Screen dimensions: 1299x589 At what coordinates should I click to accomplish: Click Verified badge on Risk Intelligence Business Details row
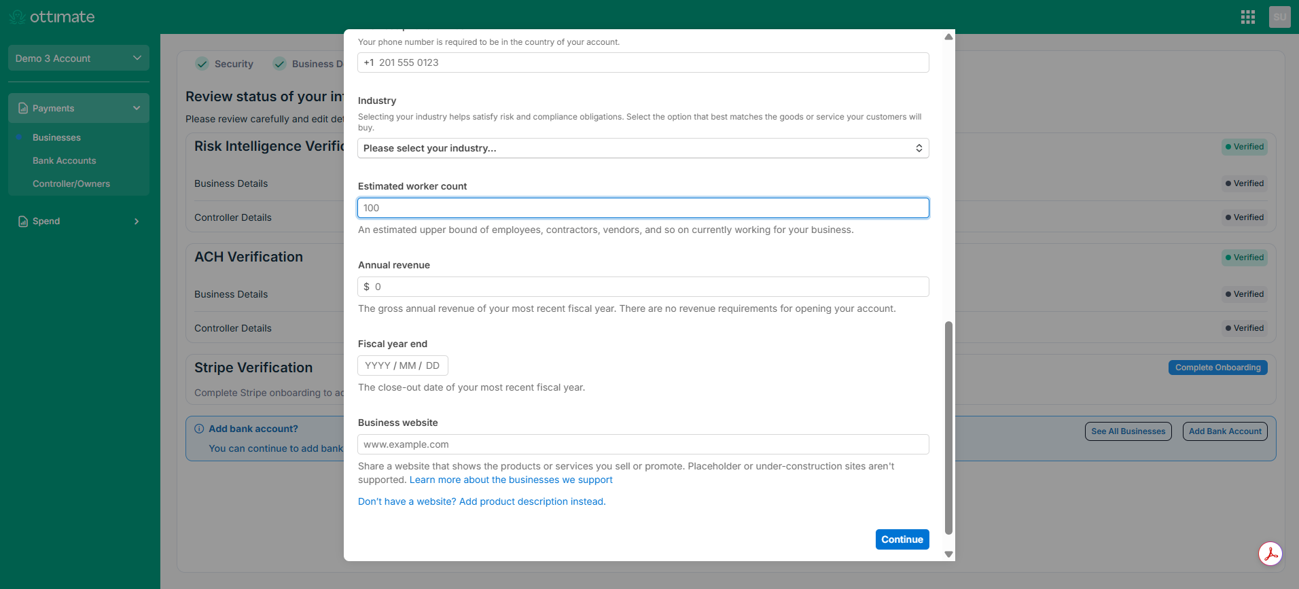[1244, 183]
